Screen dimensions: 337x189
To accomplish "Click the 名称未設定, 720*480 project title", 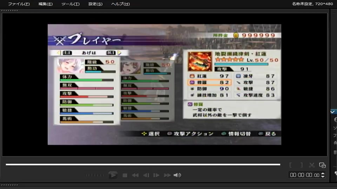I will click(312, 3).
